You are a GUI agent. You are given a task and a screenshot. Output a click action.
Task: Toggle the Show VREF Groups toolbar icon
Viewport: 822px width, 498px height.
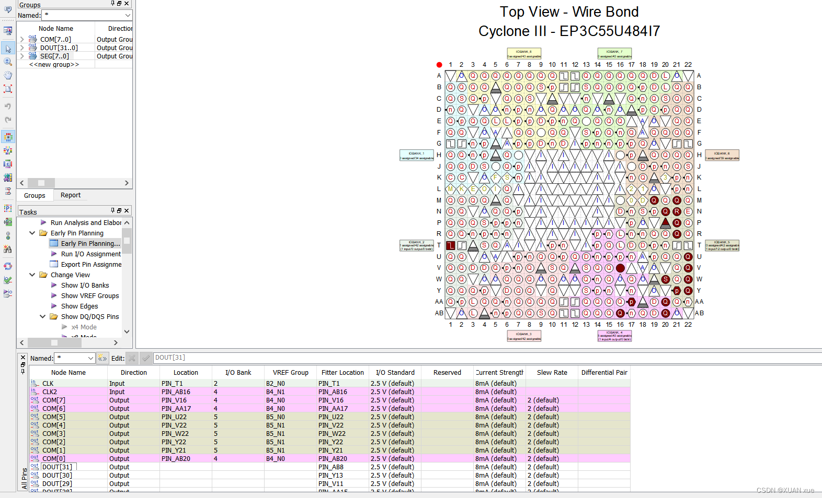tap(8, 150)
